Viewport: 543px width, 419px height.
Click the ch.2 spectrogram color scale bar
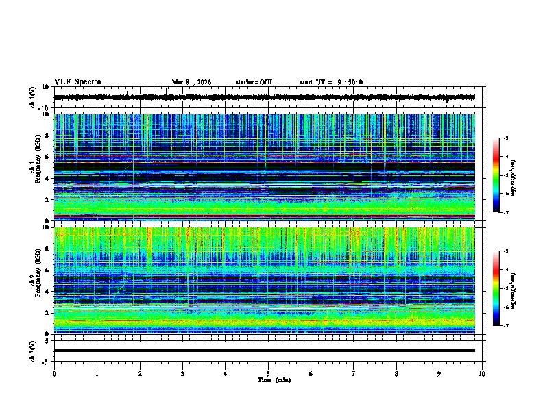[496, 288]
